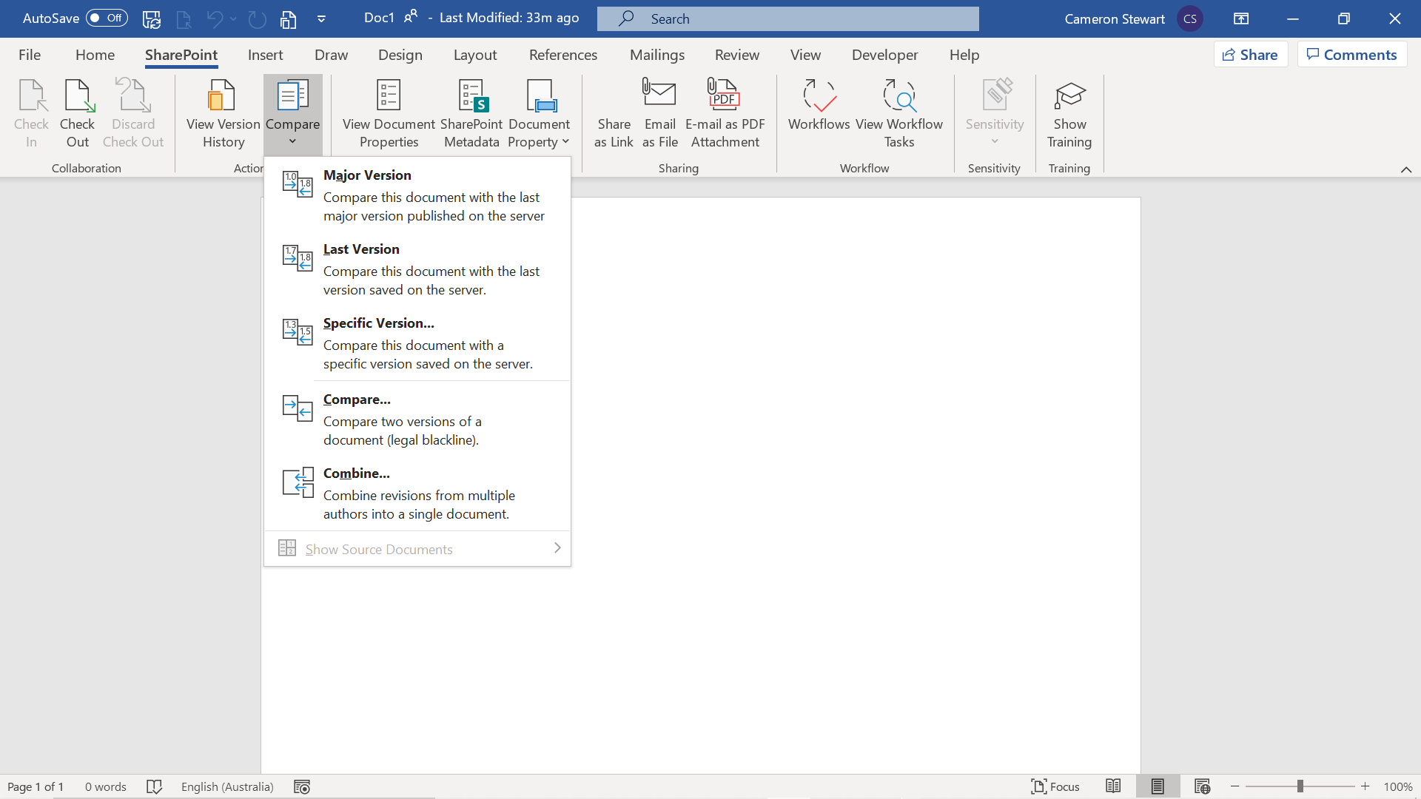Switch to the References ribbon tab
The width and height of the screenshot is (1421, 799).
[x=563, y=54]
